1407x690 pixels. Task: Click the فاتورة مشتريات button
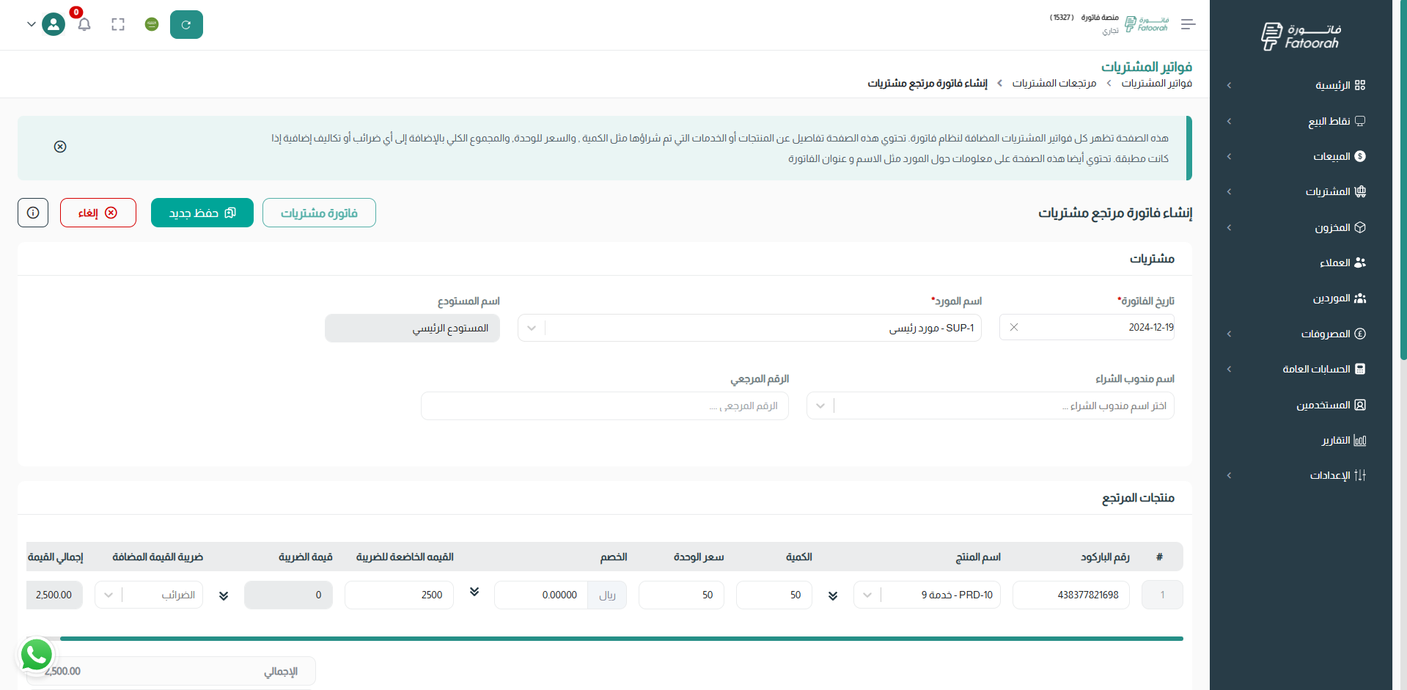coord(319,213)
